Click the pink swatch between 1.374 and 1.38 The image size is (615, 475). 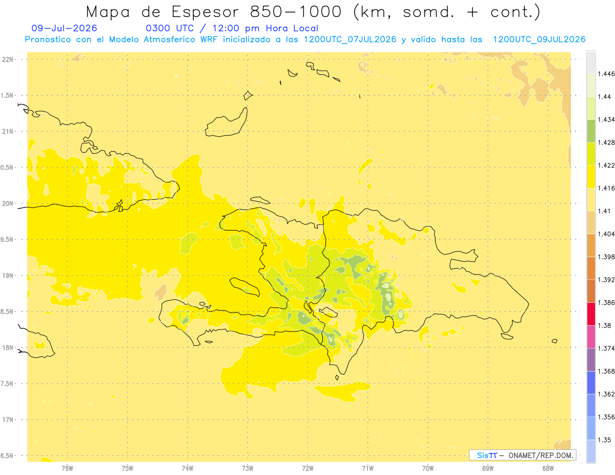(x=591, y=337)
